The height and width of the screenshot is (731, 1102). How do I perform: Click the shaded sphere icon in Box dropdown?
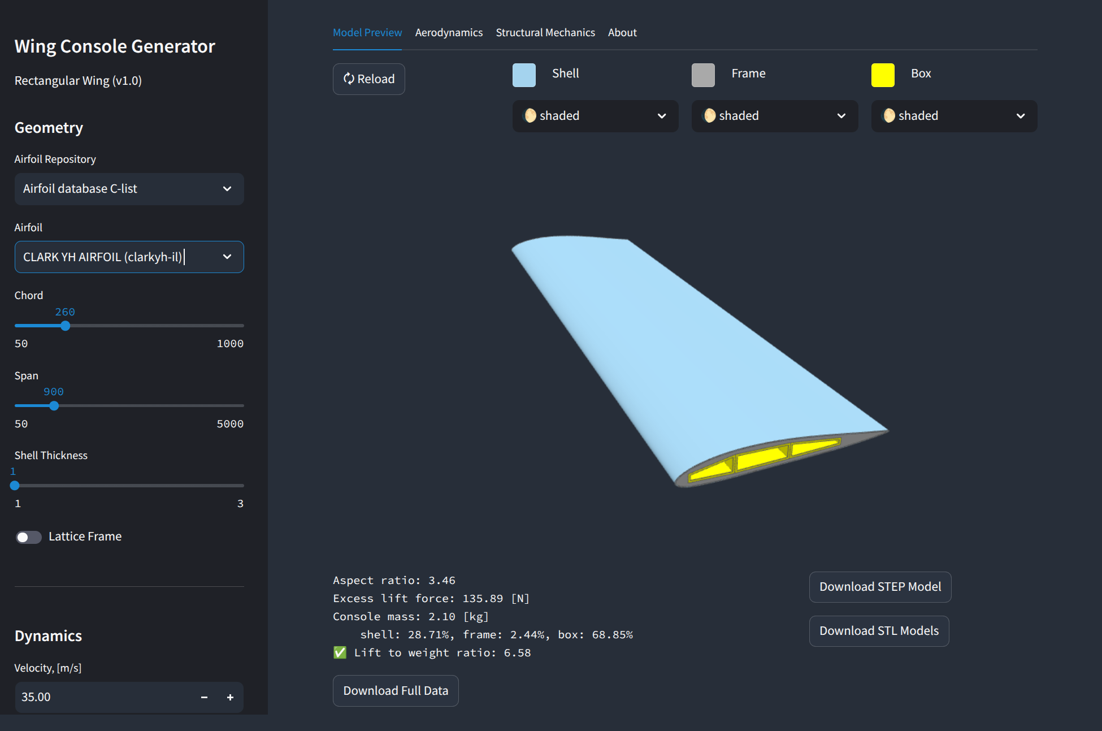[889, 116]
